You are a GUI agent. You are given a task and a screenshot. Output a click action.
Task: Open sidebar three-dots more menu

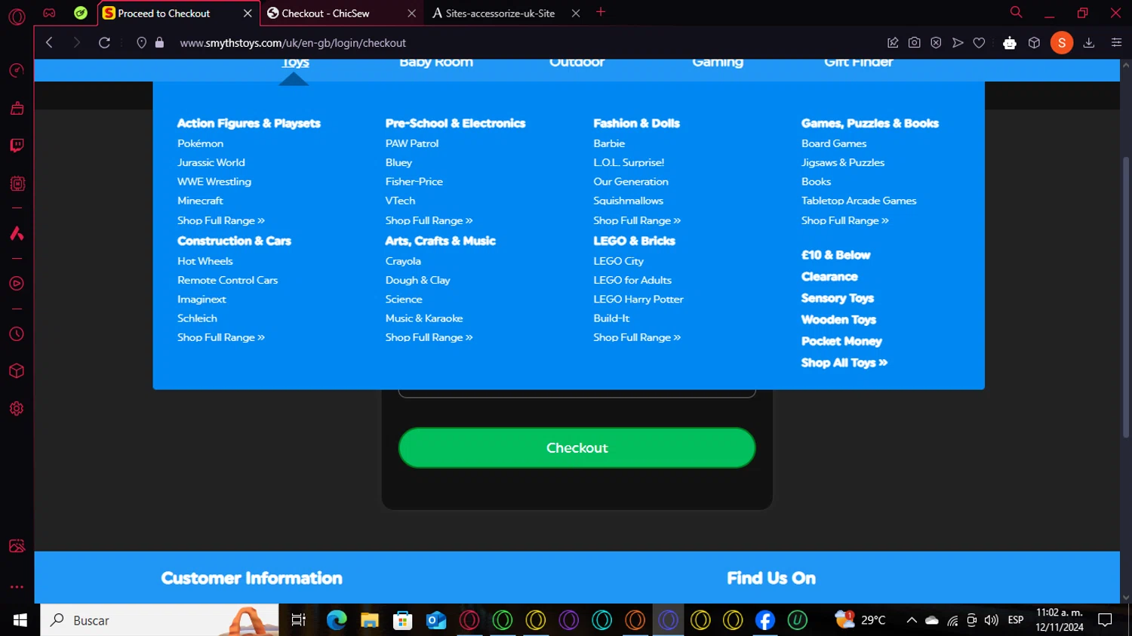[x=17, y=586]
